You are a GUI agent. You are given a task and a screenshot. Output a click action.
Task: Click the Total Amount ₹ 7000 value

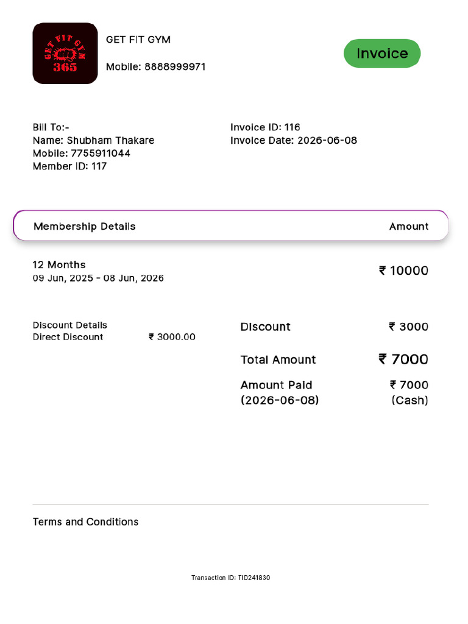403,360
